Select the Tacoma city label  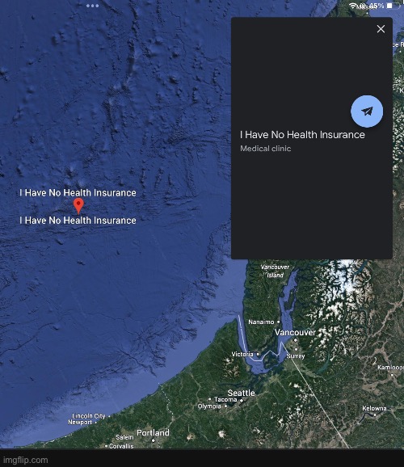pyautogui.click(x=225, y=399)
